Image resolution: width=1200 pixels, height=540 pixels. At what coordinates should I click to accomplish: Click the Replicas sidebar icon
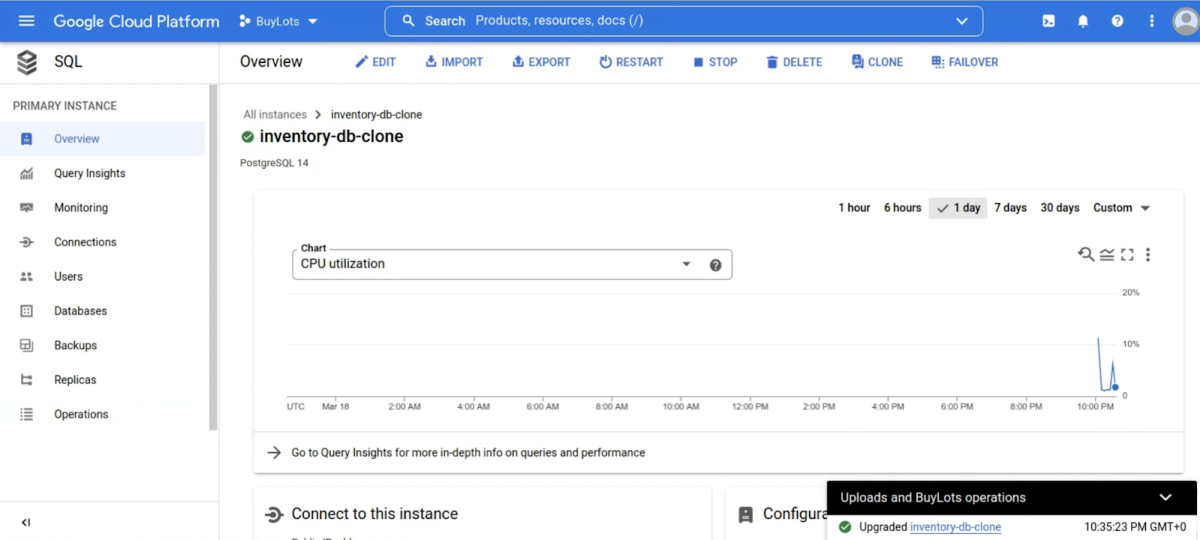[26, 380]
